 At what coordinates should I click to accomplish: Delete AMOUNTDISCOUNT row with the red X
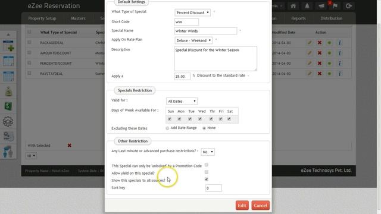click(320, 53)
